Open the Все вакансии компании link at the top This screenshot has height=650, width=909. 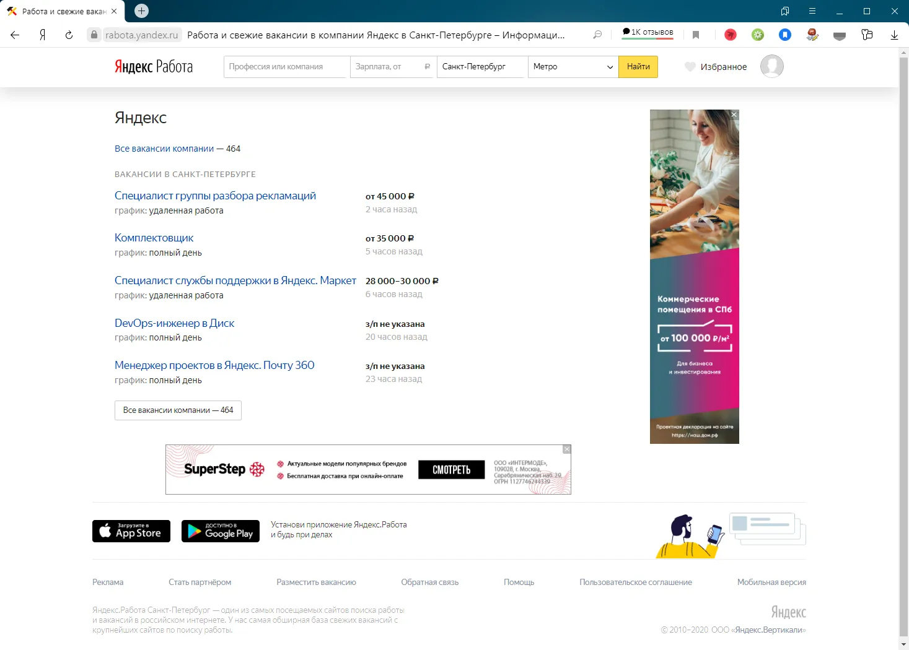coord(164,149)
